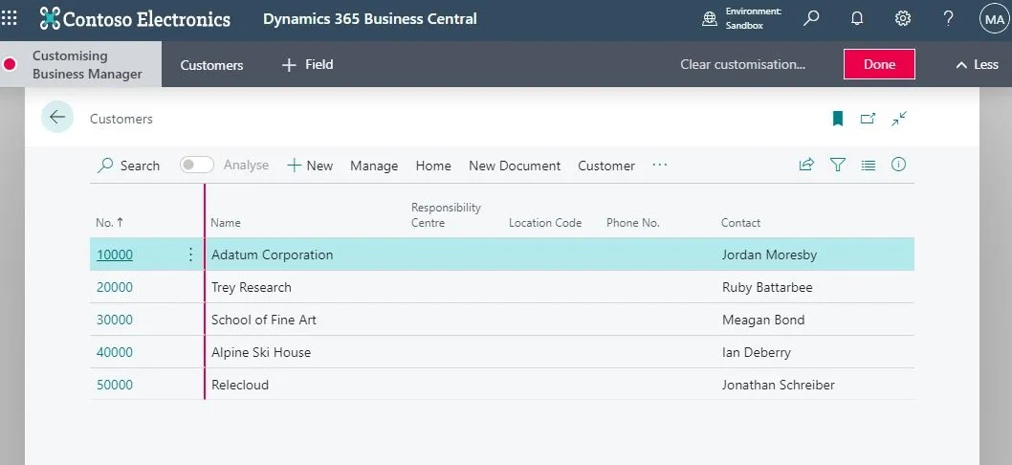1012x465 pixels.
Task: Click contact Ruby Battarbee
Action: tap(767, 287)
